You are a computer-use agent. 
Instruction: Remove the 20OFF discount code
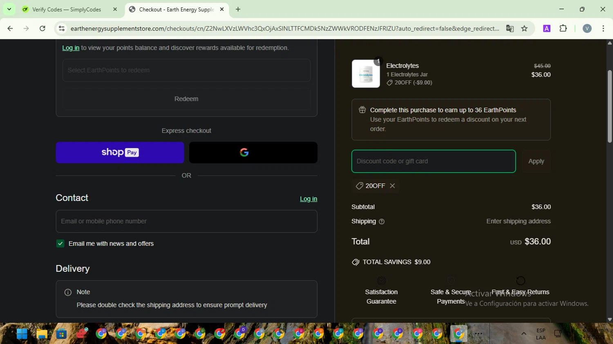[x=392, y=186]
